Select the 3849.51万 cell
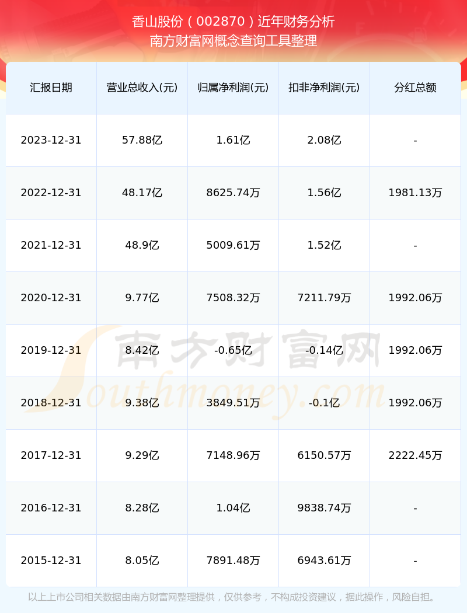 pyautogui.click(x=233, y=403)
